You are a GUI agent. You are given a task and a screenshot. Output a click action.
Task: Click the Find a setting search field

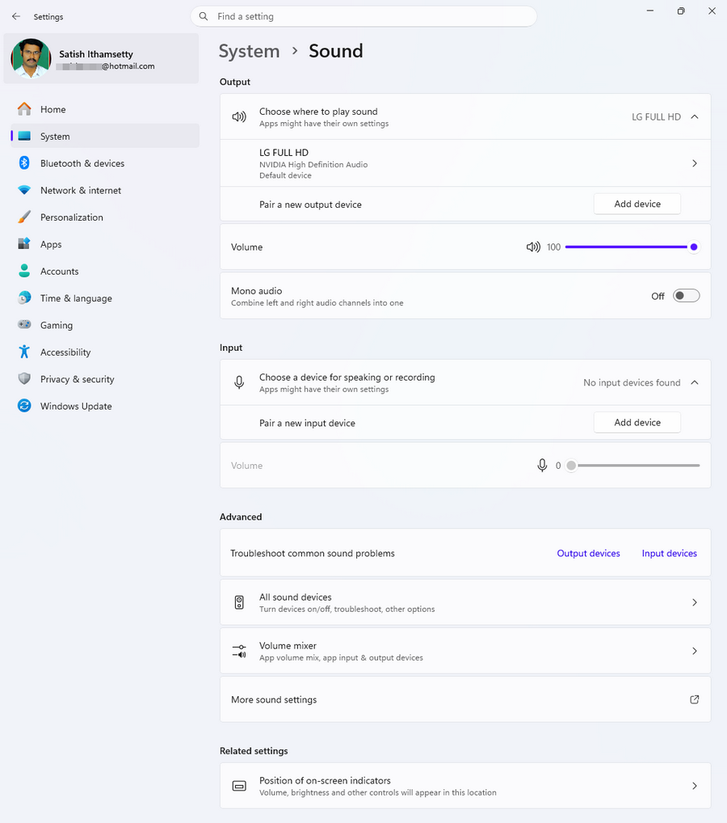pos(363,16)
